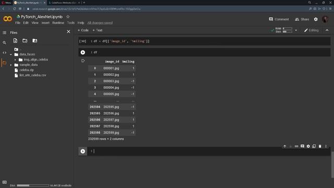Switch to the PyTorch_AlexNet.ipynb browser tab
The width and height of the screenshot is (334, 188).
[30, 3]
